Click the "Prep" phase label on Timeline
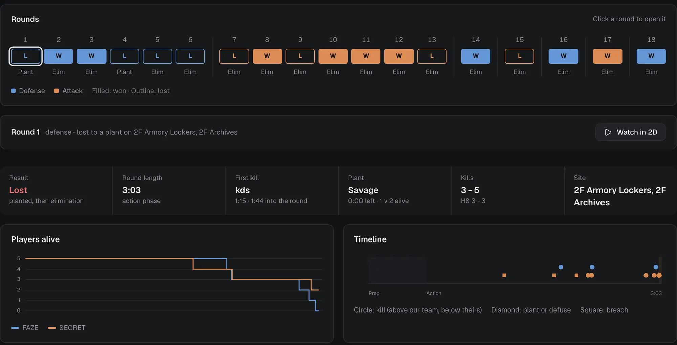The image size is (677, 345). (x=374, y=293)
